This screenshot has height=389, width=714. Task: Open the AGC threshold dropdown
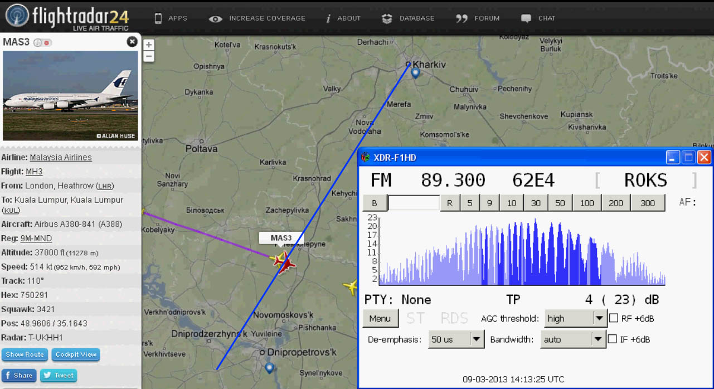coord(575,319)
